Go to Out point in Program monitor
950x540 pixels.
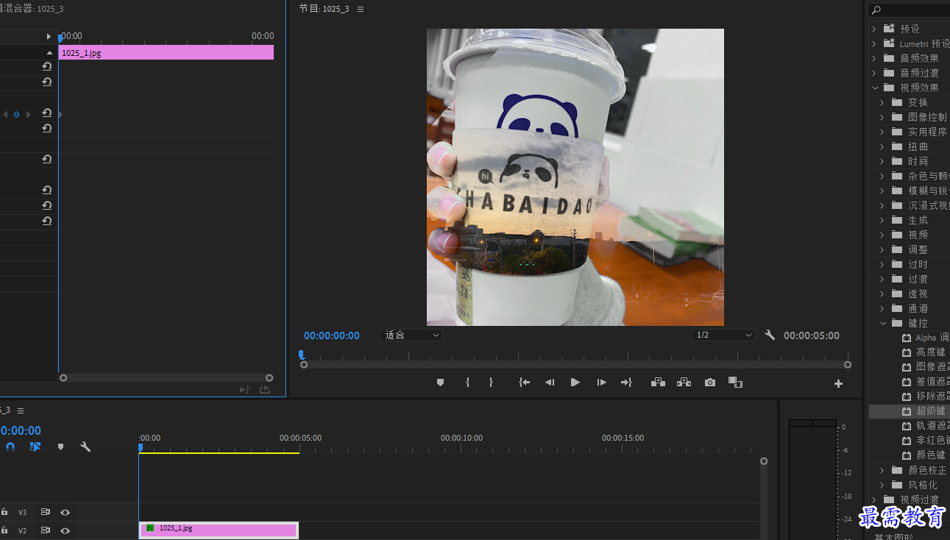(x=627, y=383)
